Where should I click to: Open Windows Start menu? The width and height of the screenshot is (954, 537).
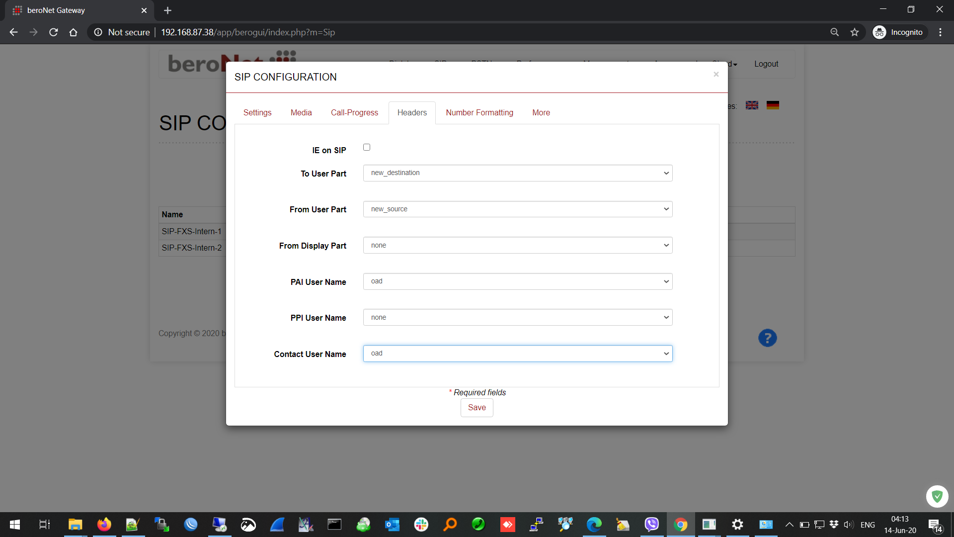click(x=15, y=525)
